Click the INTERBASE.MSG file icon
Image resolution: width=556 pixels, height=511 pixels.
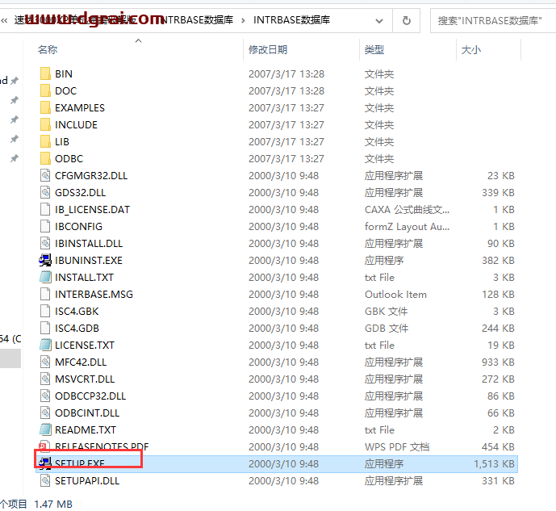(45, 295)
